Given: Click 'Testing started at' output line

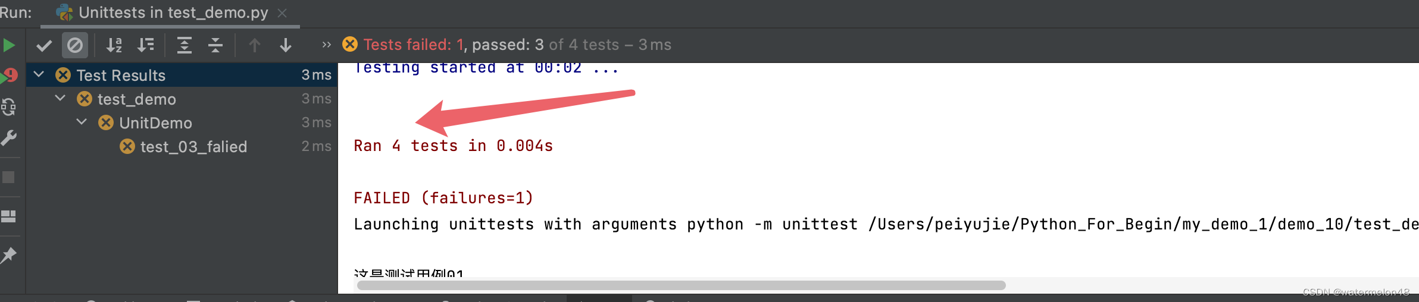Looking at the screenshot, I should tap(486, 68).
